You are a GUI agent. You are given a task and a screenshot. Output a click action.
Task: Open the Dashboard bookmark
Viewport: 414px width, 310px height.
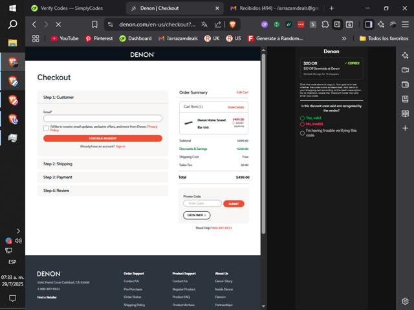click(135, 39)
